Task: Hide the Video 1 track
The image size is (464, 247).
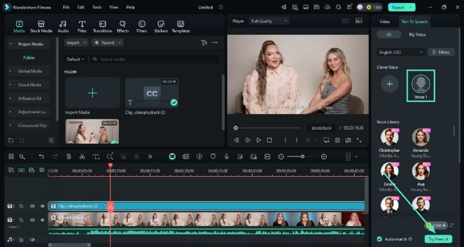Action: coord(42,220)
